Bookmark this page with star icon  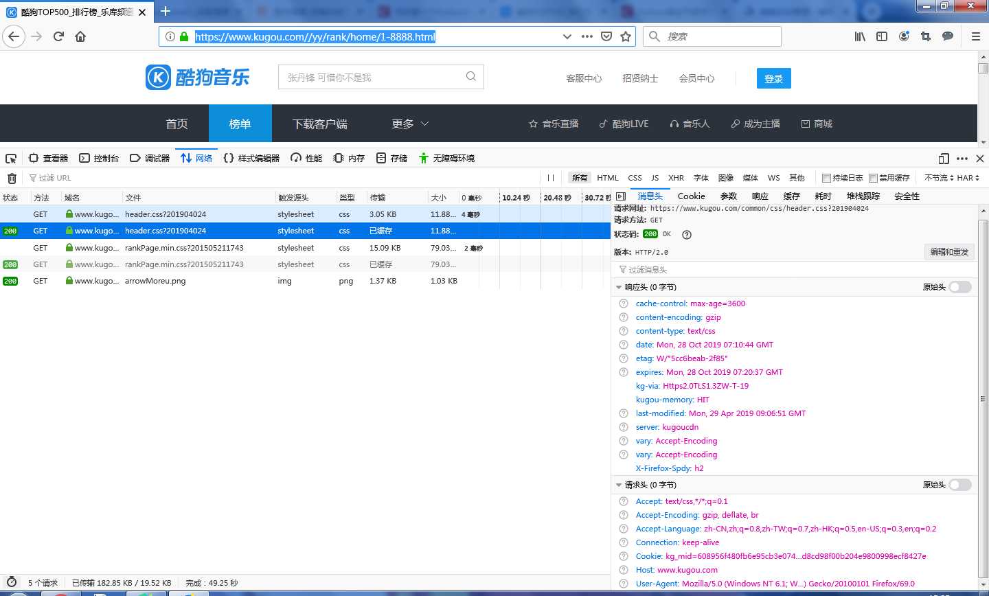[626, 36]
